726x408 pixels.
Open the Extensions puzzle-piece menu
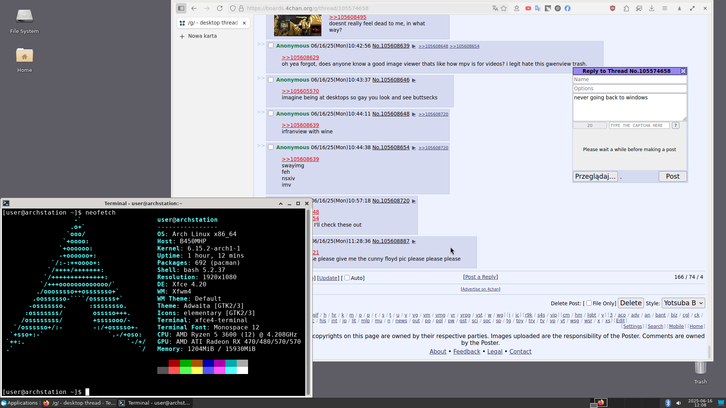coord(626,8)
